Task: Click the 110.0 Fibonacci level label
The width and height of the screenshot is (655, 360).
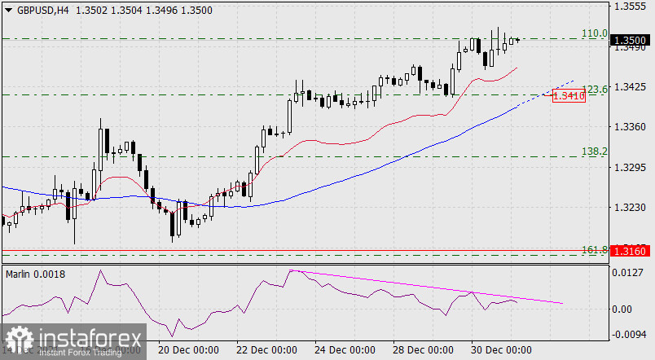Action: [x=595, y=33]
